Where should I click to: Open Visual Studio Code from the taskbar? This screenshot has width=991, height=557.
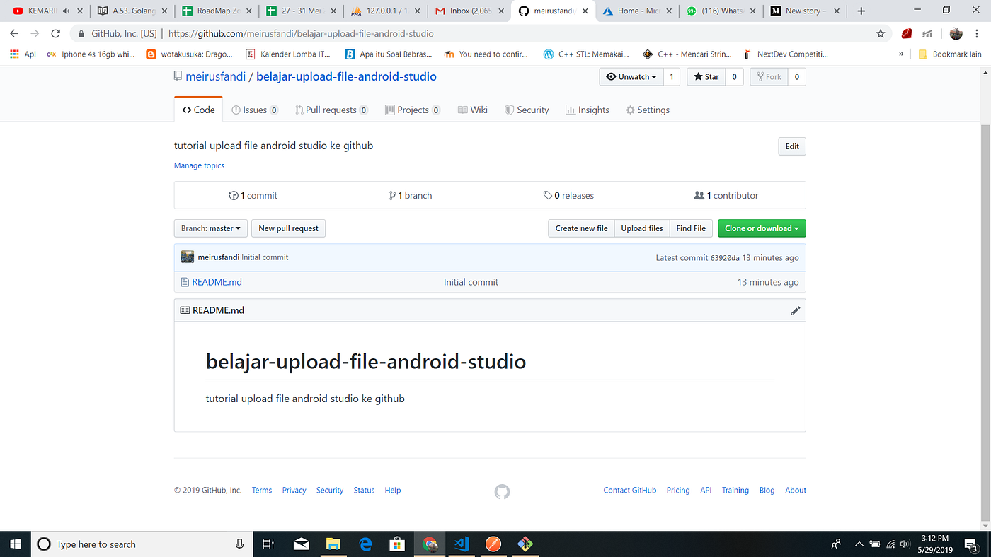[x=462, y=544]
